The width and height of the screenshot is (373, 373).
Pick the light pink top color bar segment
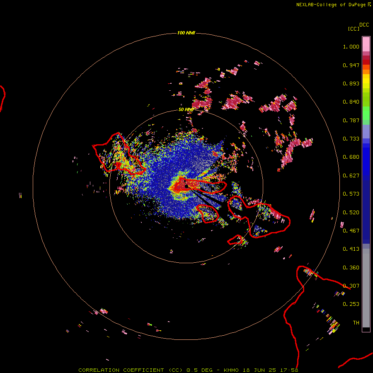pos(366,44)
